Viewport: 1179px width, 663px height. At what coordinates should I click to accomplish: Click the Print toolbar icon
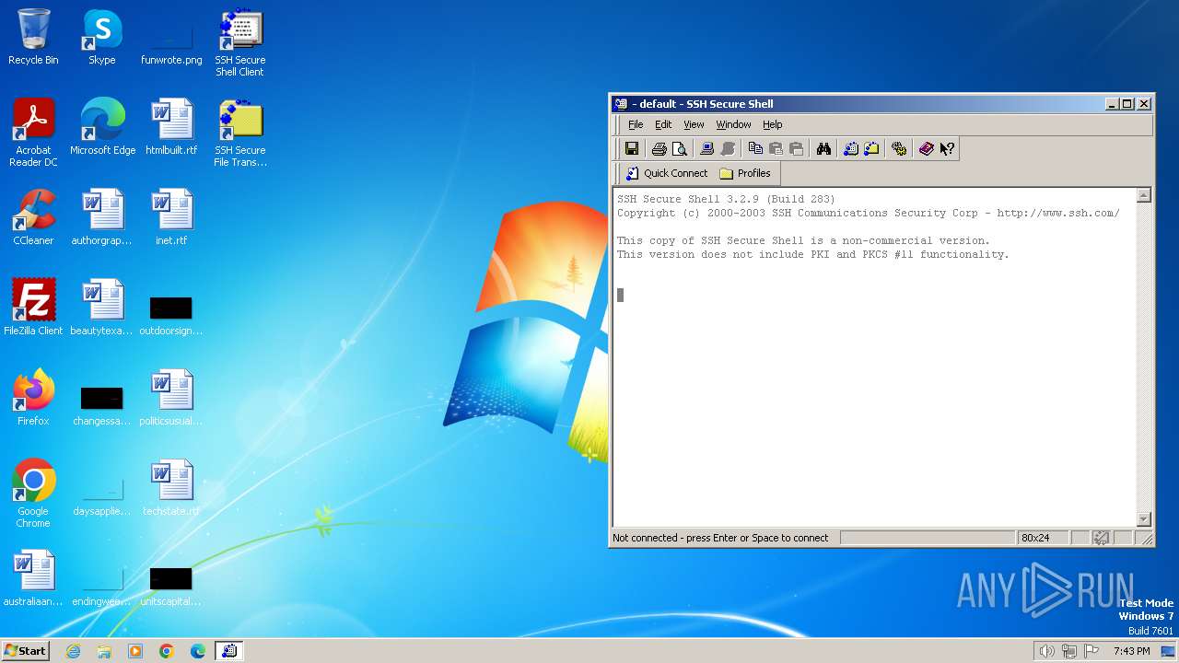pyautogui.click(x=659, y=149)
